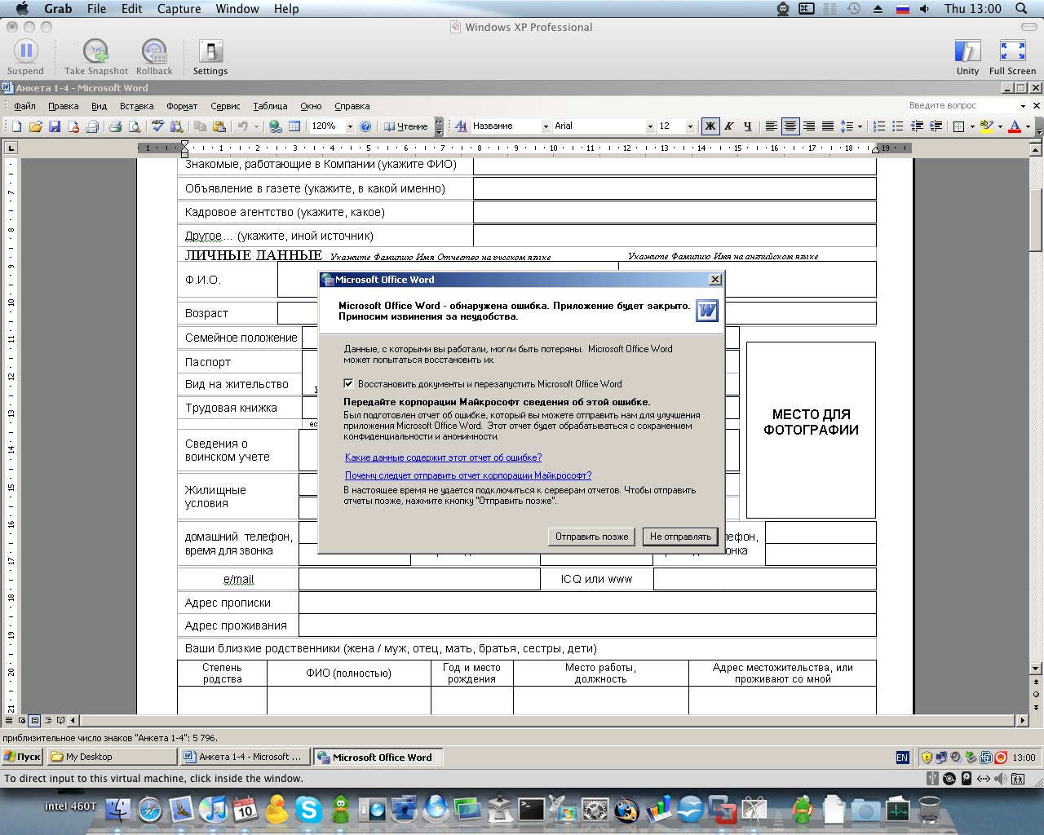
Task: Toggle bold formatting (Ж)
Action: [x=710, y=126]
